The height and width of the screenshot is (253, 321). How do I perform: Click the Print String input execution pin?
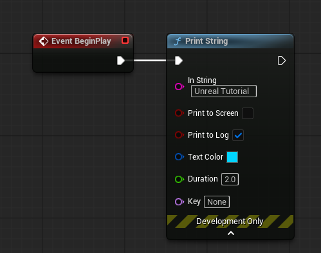pyautogui.click(x=179, y=61)
